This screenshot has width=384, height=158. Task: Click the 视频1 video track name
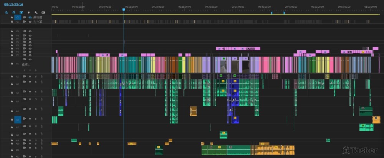[x=25, y=64]
